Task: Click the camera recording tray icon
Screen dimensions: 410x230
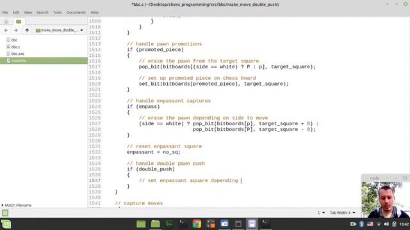Action: (353, 224)
